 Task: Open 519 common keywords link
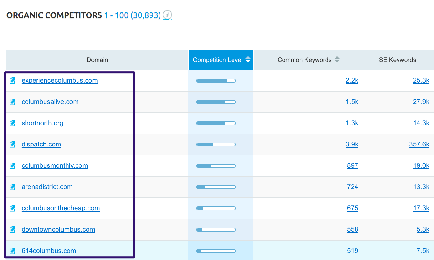(353, 251)
